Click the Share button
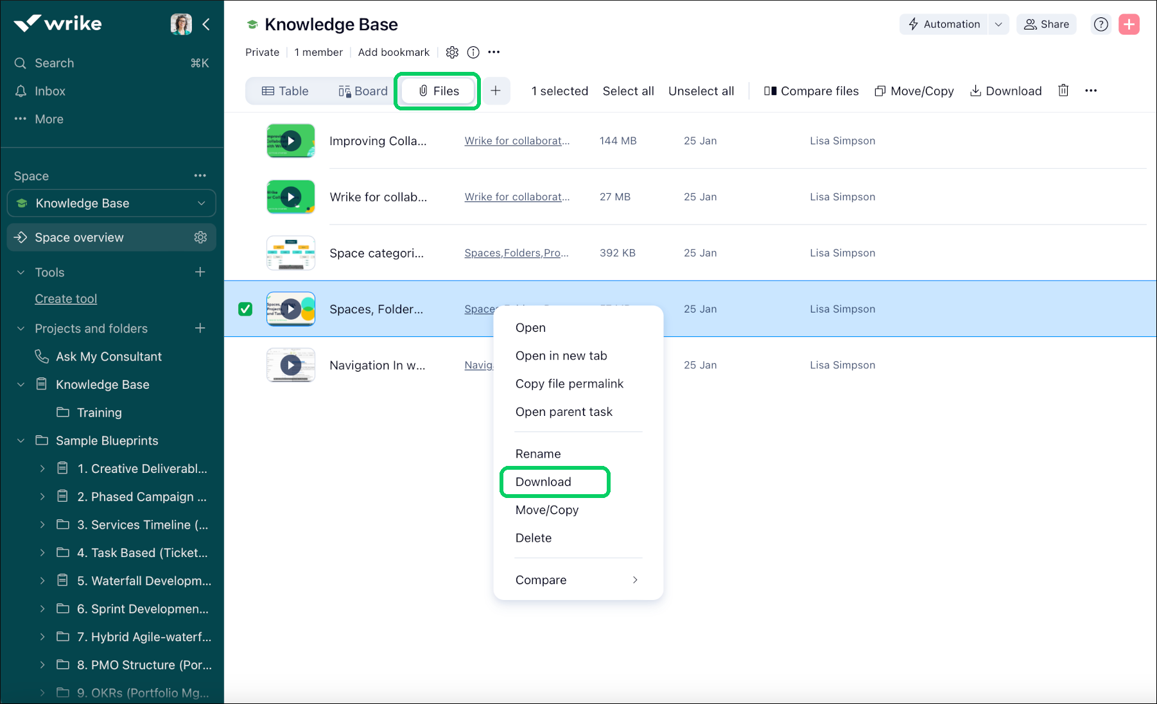The height and width of the screenshot is (704, 1157). [1046, 24]
